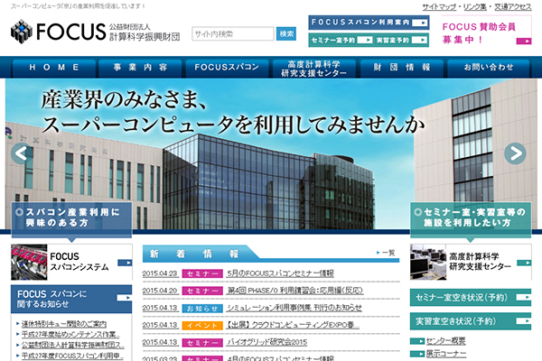Screen dimensions: 542x361
Task: Click arrow icon beside FOCUSスパコンシステム
Action: point(125,263)
